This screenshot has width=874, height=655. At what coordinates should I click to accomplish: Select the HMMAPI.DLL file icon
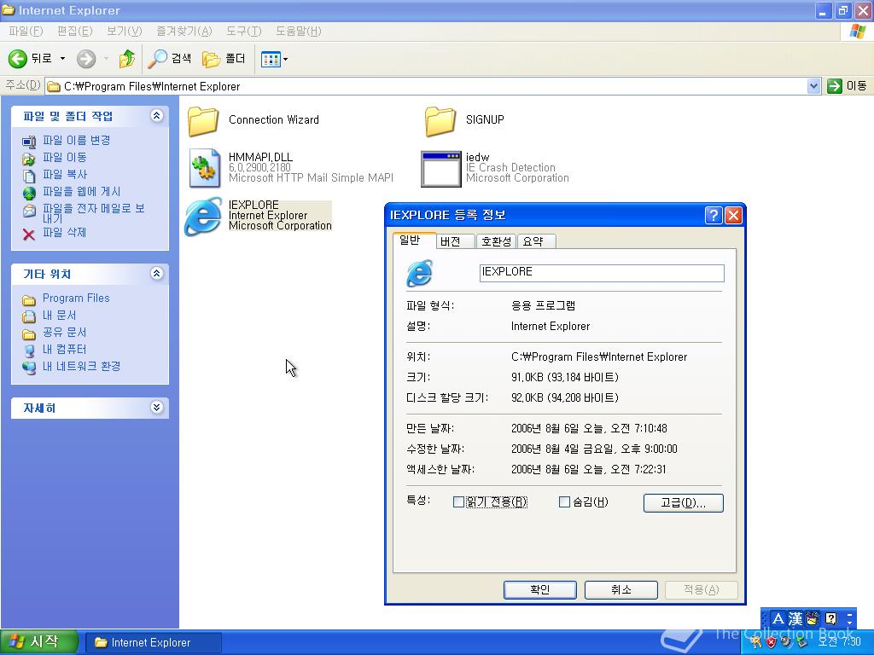[204, 168]
